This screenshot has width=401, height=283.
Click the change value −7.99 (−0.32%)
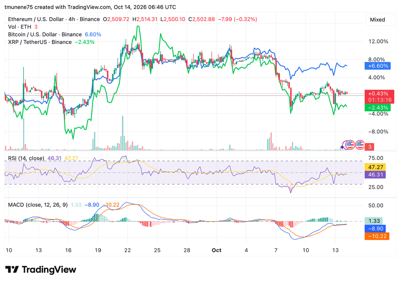(x=238, y=19)
